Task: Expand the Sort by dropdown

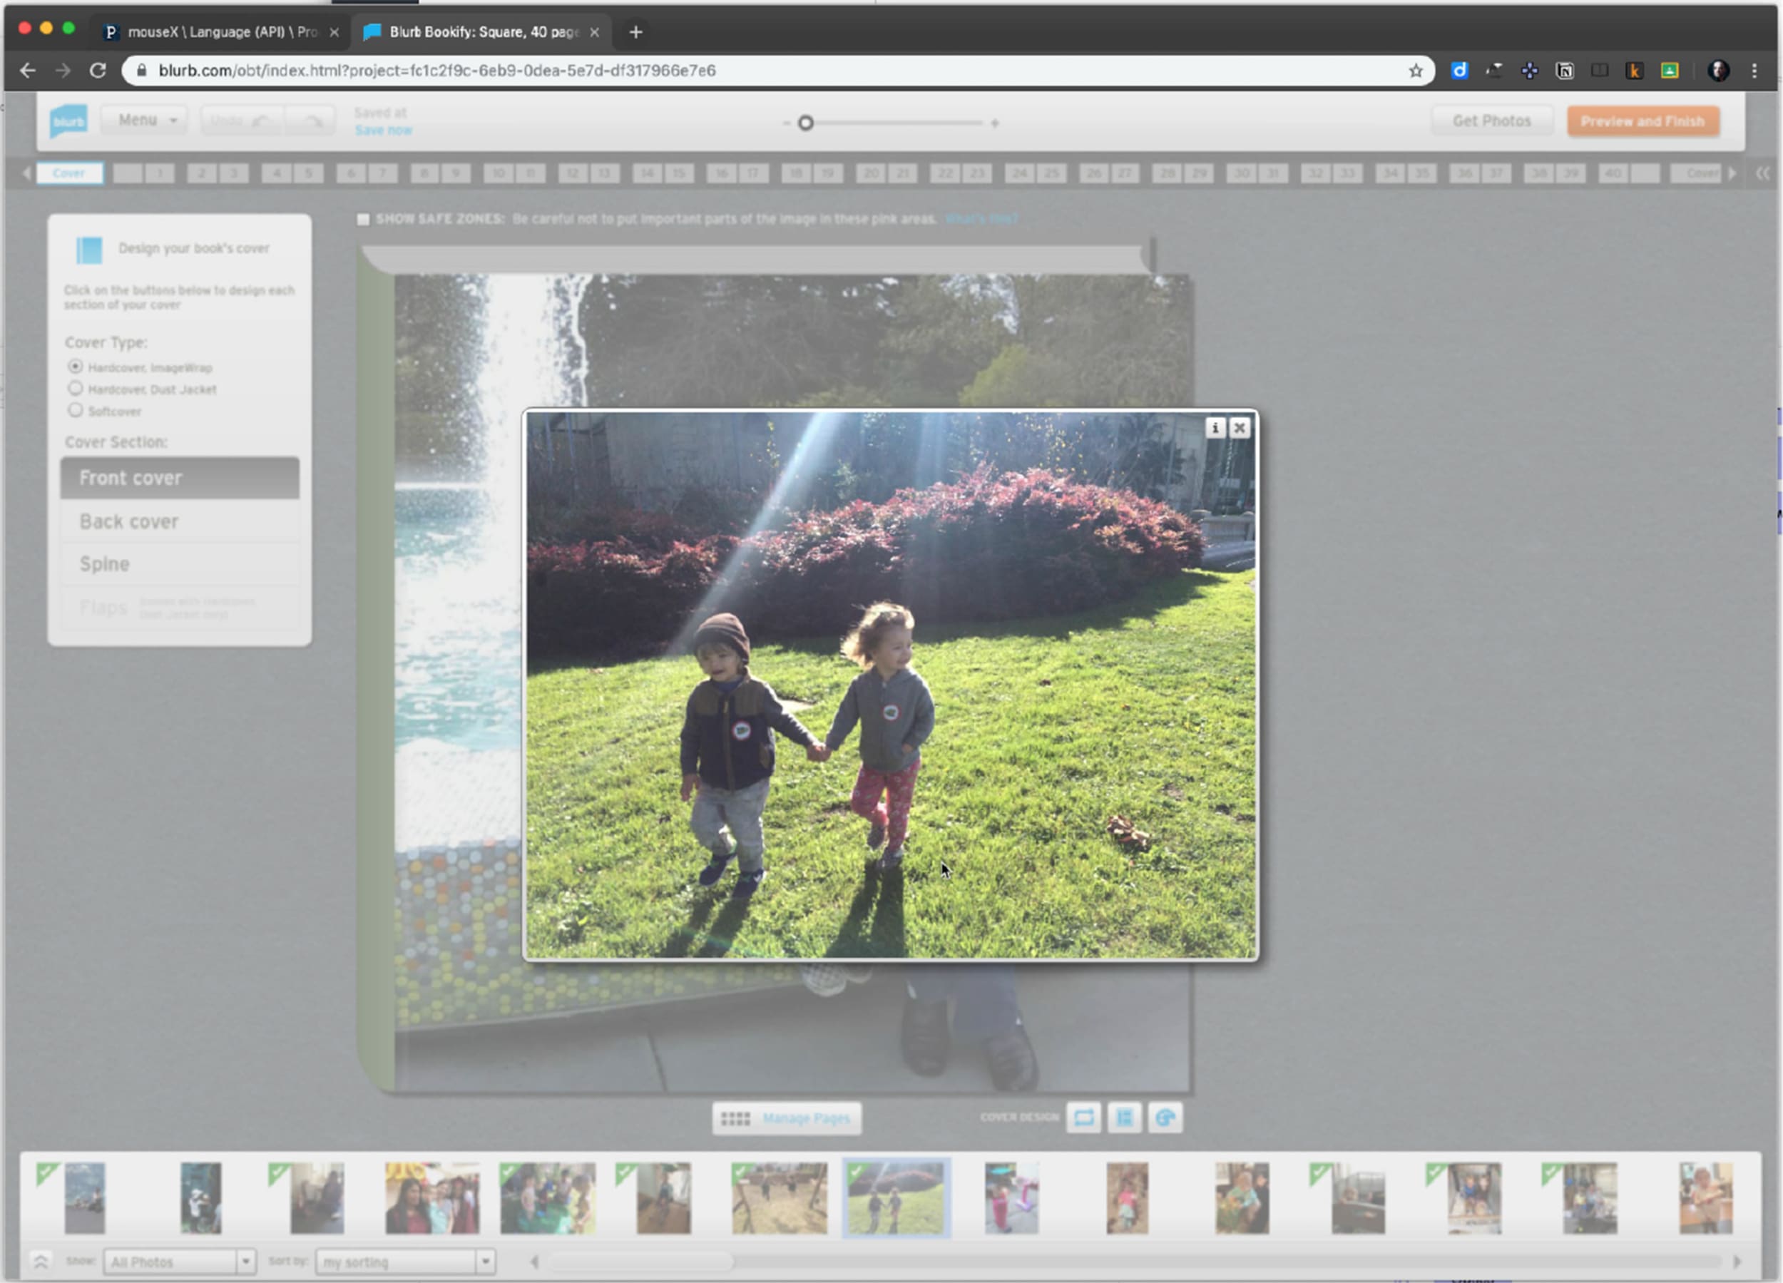Action: [405, 1261]
